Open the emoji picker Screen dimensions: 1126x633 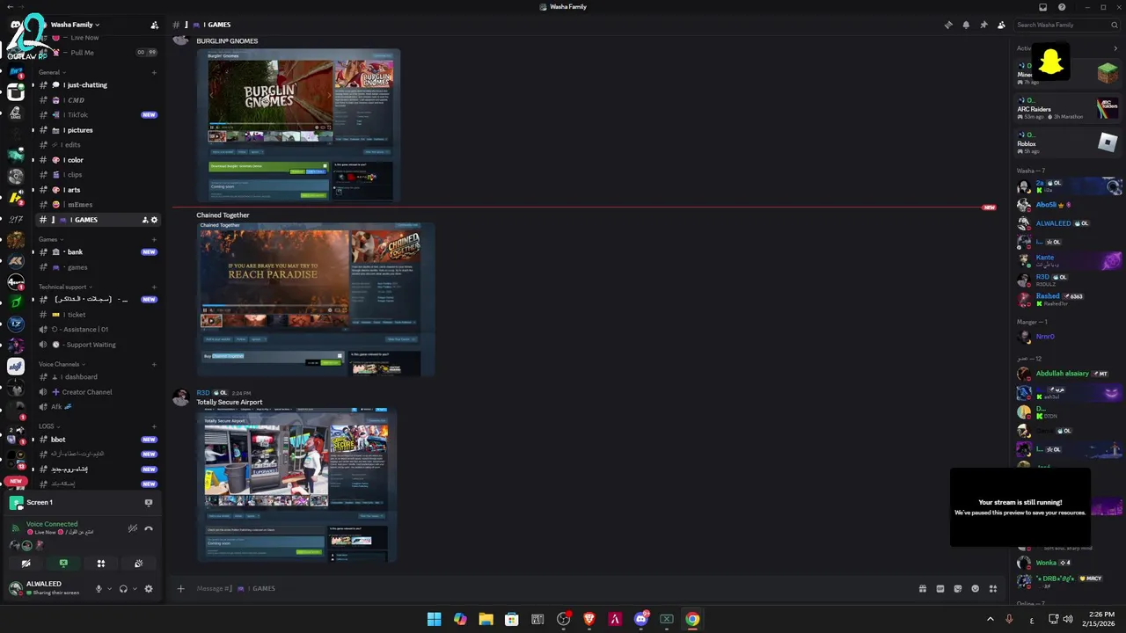click(976, 589)
